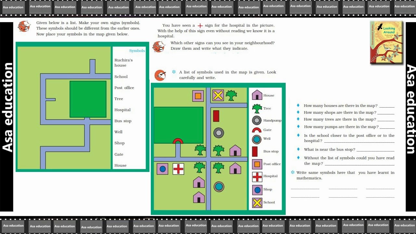
Task: Click the blank after the pumps question
Action: pos(387,127)
